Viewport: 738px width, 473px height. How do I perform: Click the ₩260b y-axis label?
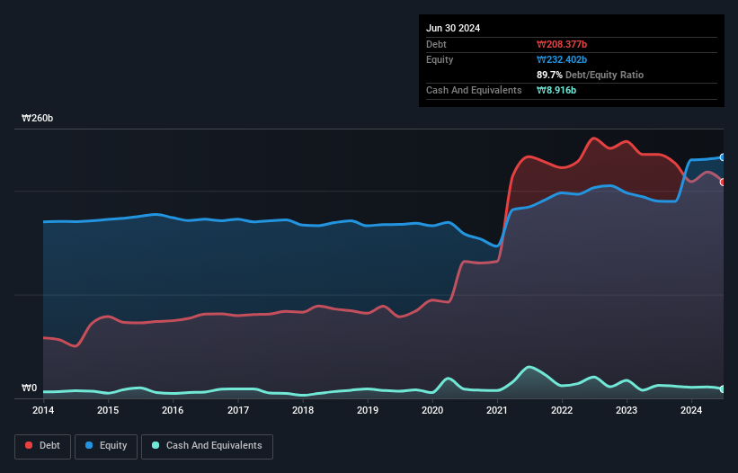pyautogui.click(x=37, y=118)
